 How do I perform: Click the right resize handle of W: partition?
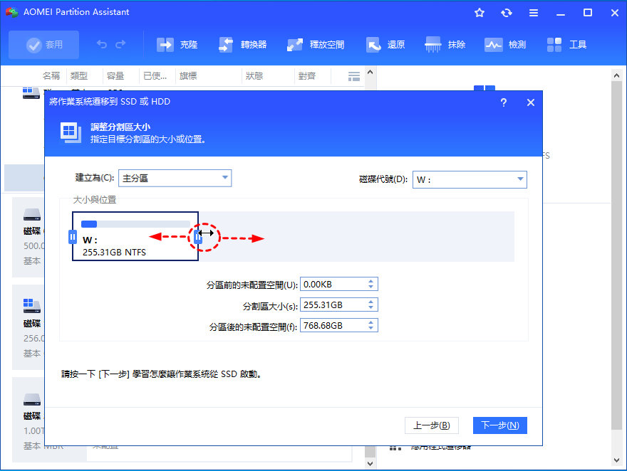(198, 237)
